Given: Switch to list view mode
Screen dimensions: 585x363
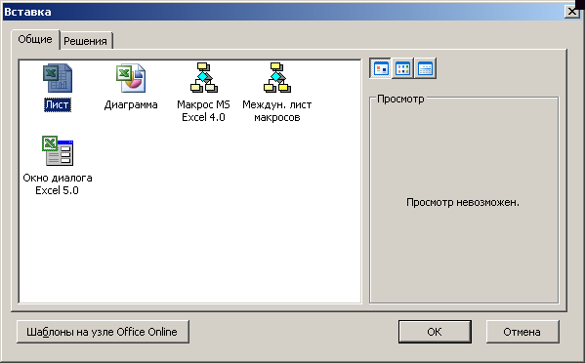Looking at the screenshot, I should pyautogui.click(x=403, y=68).
